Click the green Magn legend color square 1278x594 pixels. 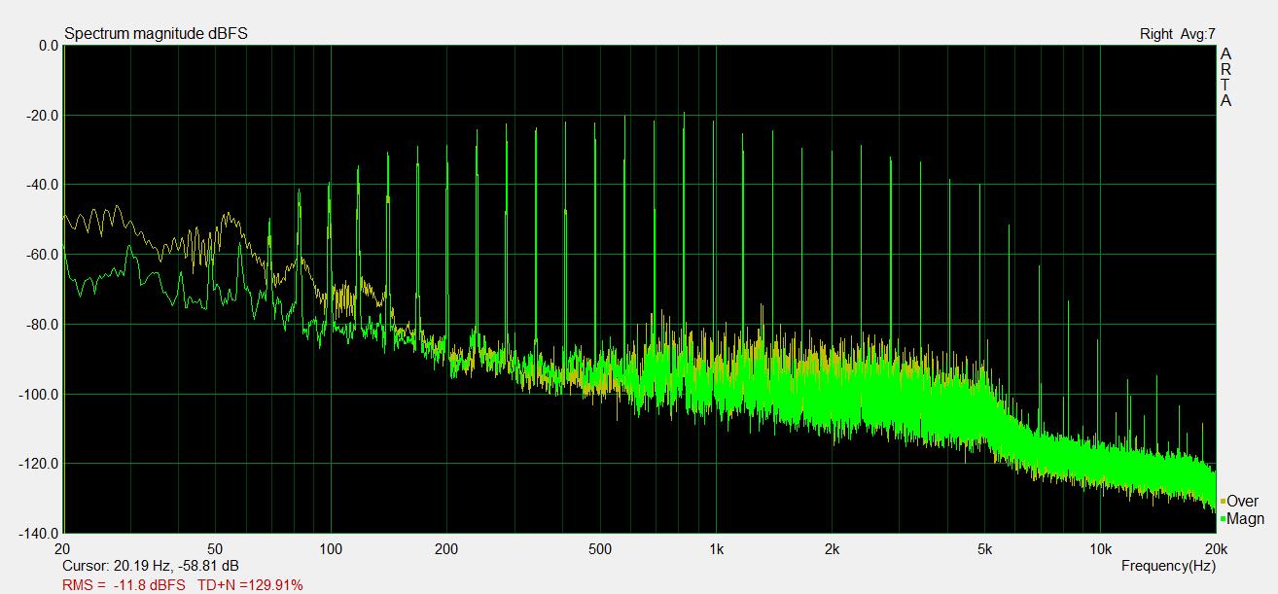pos(1223,519)
